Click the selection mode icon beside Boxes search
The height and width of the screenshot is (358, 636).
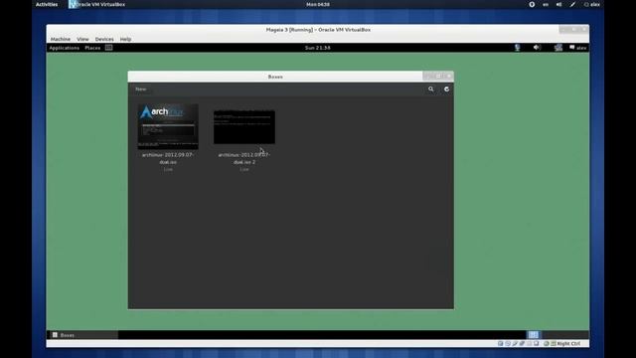[446, 89]
